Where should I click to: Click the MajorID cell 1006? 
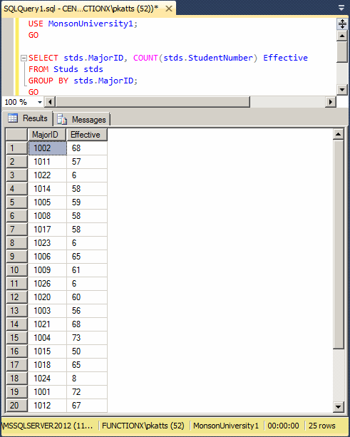tap(47, 257)
